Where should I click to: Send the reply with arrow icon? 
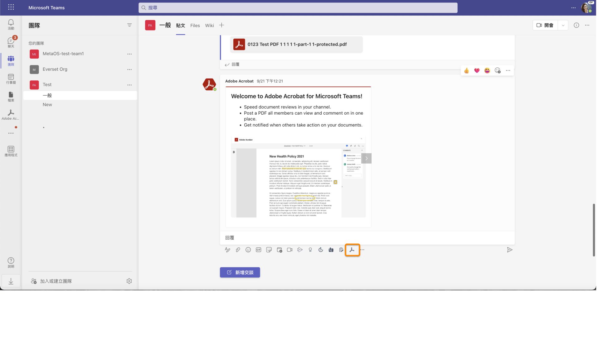509,250
